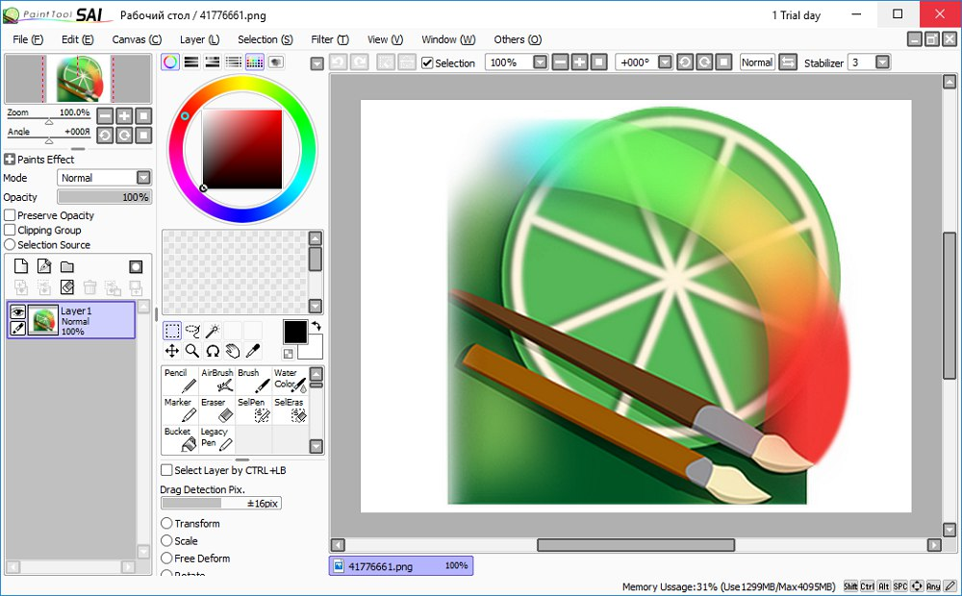This screenshot has width=962, height=596.
Task: Open the color panel options arrow
Action: point(316,63)
